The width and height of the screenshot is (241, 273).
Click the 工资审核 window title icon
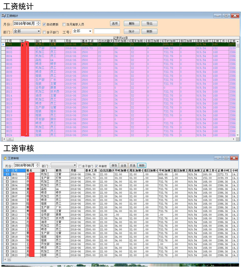(x=5, y=158)
